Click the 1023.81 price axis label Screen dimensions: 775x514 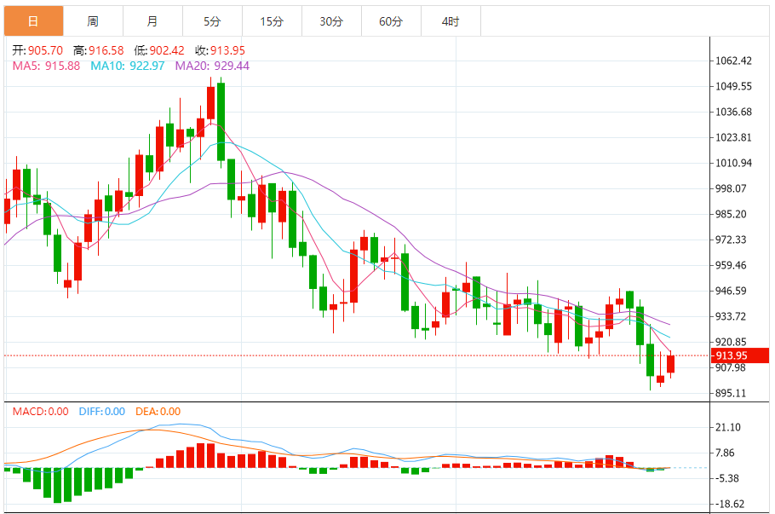coord(733,137)
